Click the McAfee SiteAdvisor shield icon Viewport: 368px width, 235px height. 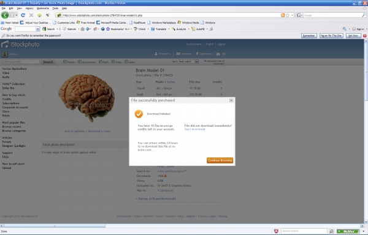[x=276, y=231]
